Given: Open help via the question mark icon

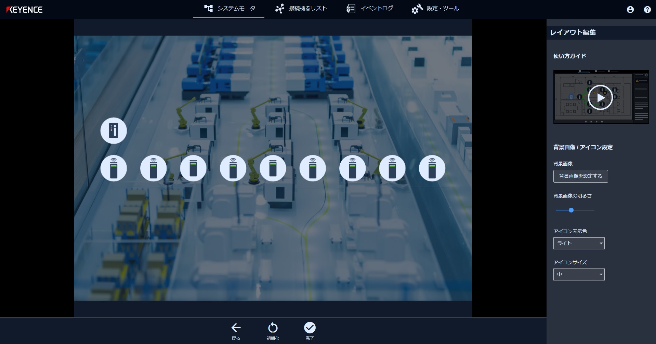Looking at the screenshot, I should [x=647, y=10].
